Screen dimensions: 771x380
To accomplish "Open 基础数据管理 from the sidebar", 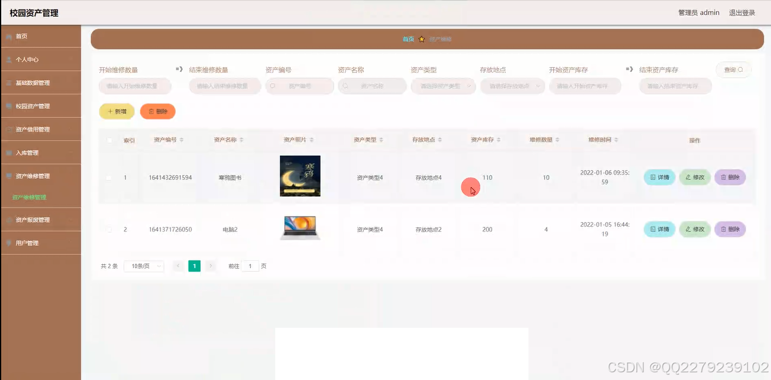I will (x=33, y=83).
